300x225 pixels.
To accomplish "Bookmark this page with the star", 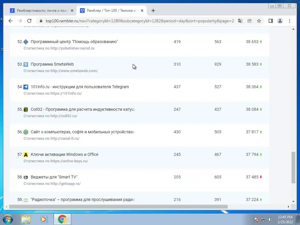I will click(x=259, y=21).
